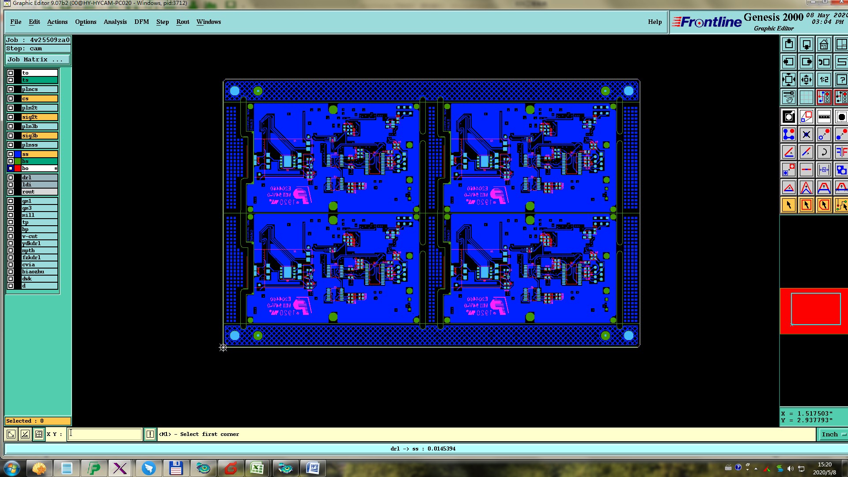Click the Help button
This screenshot has width=848, height=477.
tap(655, 22)
